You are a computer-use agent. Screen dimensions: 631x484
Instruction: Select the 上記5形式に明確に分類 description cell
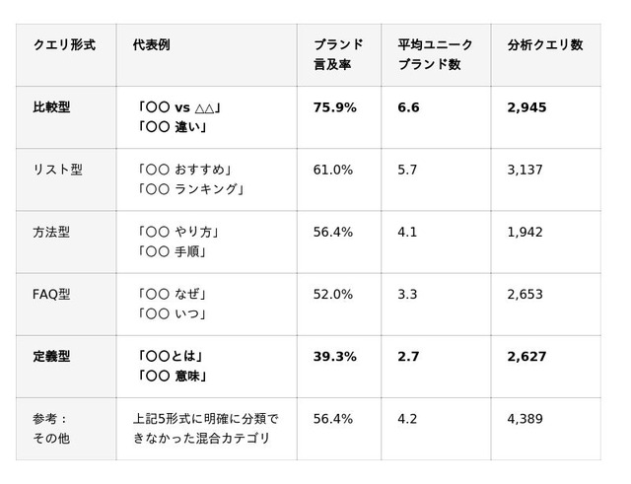[206, 429]
